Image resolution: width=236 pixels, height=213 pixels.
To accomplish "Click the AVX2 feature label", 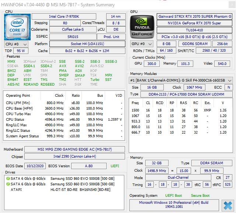I will click(79, 66).
